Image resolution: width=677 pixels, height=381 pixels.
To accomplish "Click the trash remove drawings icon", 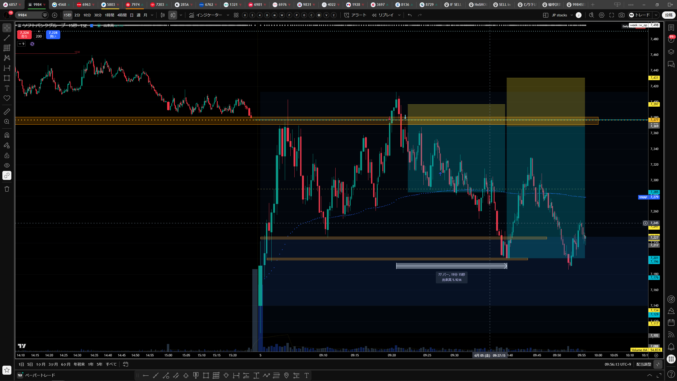I will tap(7, 189).
